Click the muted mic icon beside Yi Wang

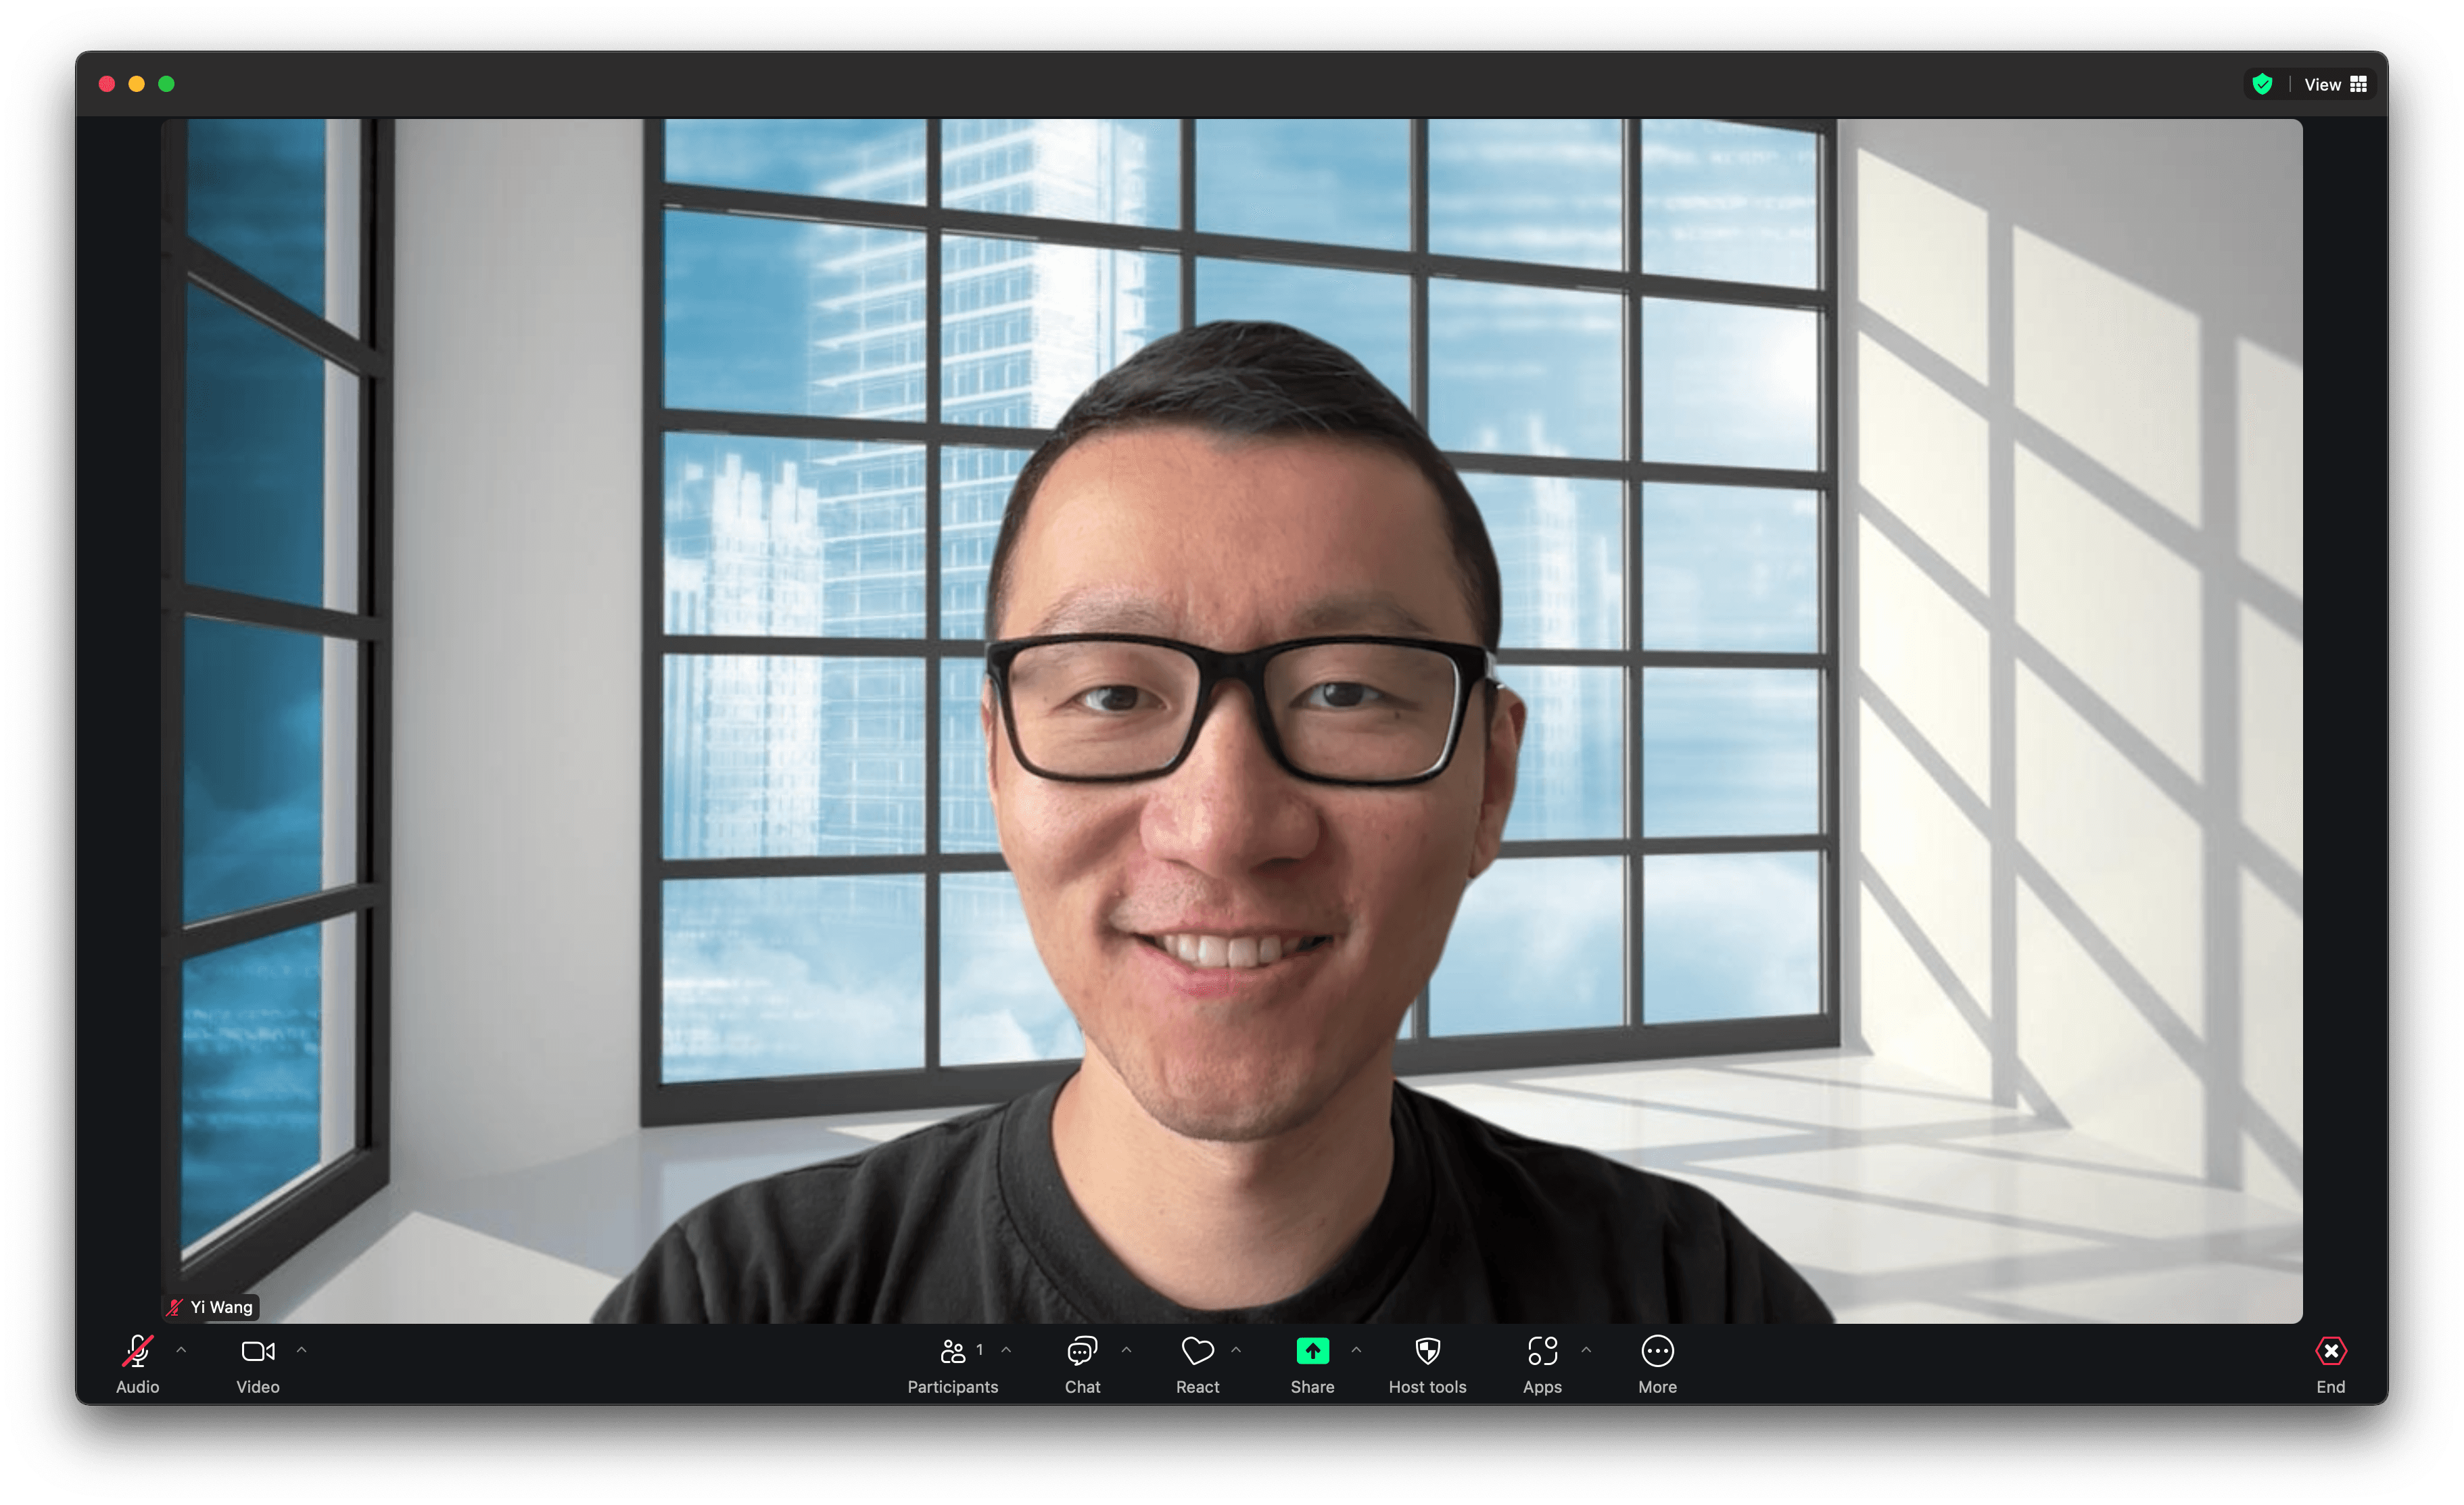[175, 1307]
